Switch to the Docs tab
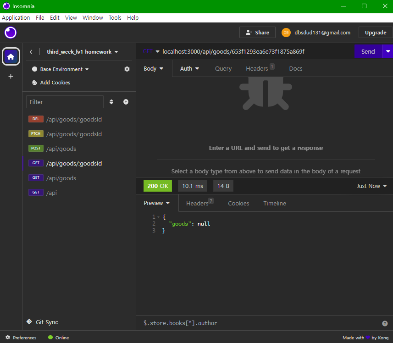This screenshot has width=393, height=343. pyautogui.click(x=295, y=69)
